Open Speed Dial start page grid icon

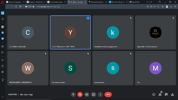click(20, 7)
